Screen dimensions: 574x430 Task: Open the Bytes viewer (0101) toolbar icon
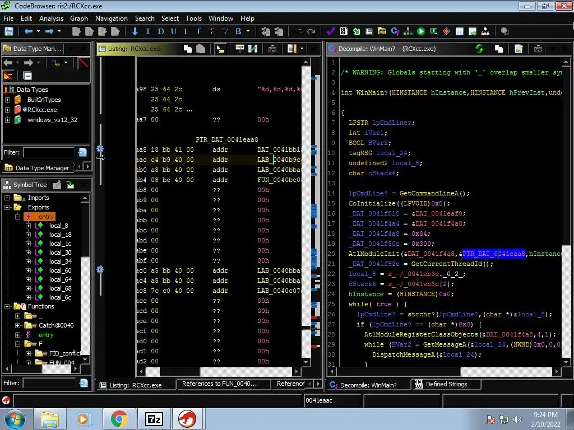pyautogui.click(x=344, y=31)
